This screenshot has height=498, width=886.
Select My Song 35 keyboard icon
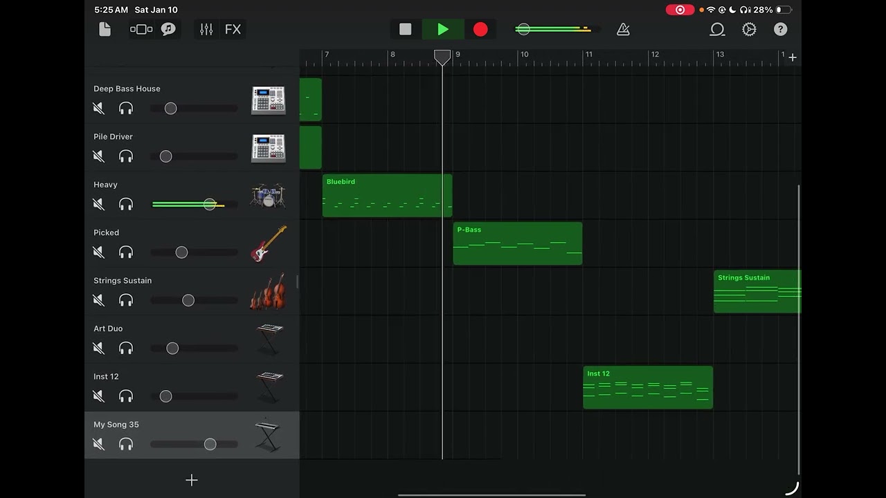(268, 435)
